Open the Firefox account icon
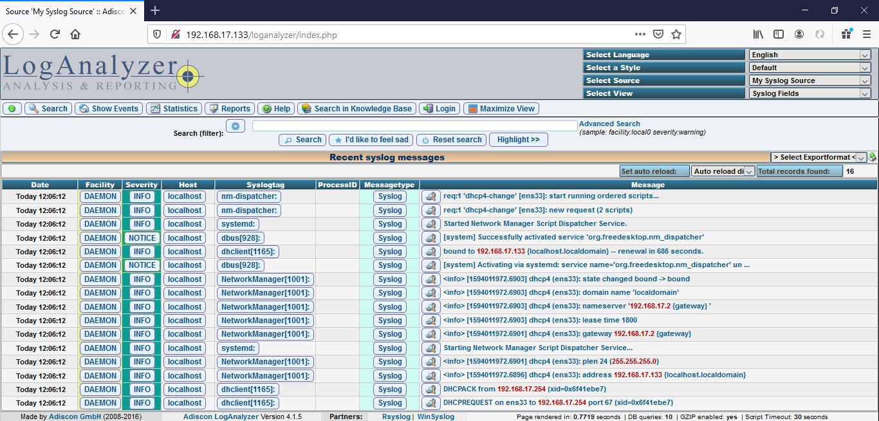This screenshot has height=421, width=879. tap(799, 35)
